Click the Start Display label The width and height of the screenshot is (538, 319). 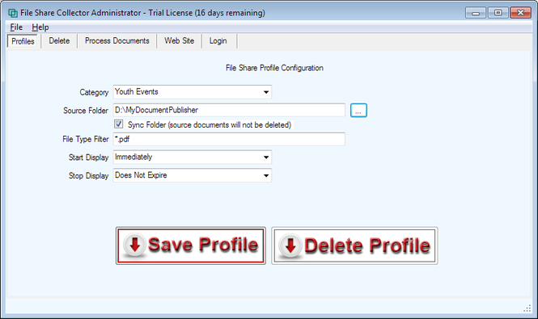coord(88,157)
